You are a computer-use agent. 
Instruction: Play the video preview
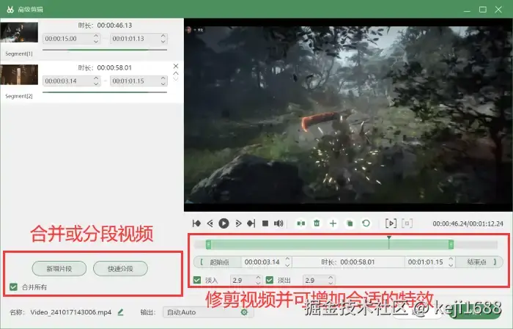click(x=224, y=223)
